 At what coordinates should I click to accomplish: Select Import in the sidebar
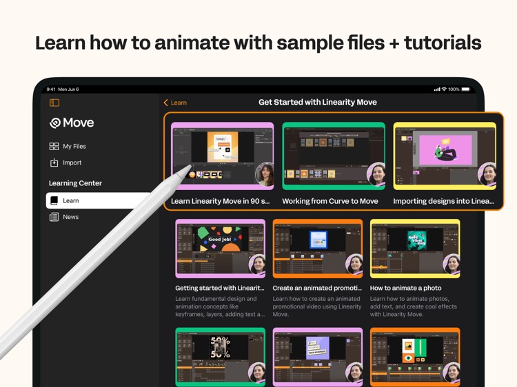[72, 163]
